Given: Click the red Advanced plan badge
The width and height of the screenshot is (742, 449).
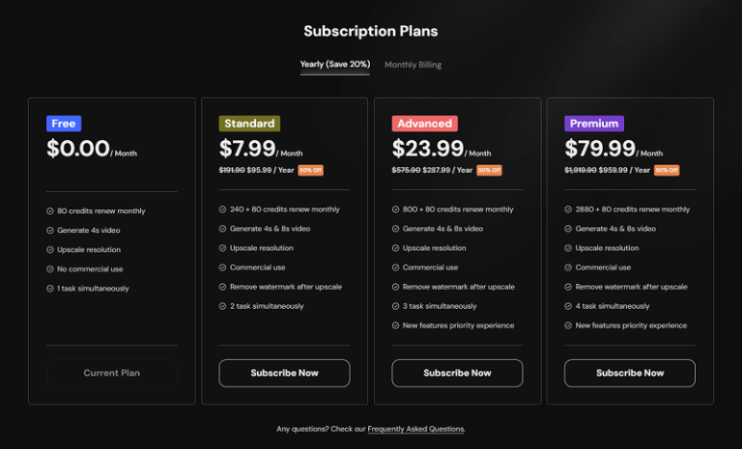Looking at the screenshot, I should (424, 124).
